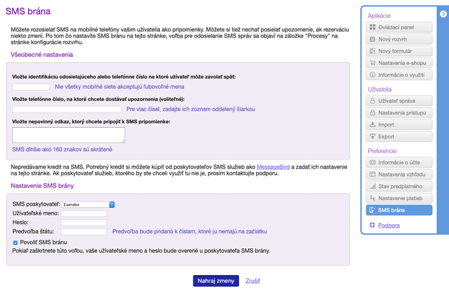Focus the Predvoľba štátu field
This screenshot has height=291, width=449.
click(84, 231)
